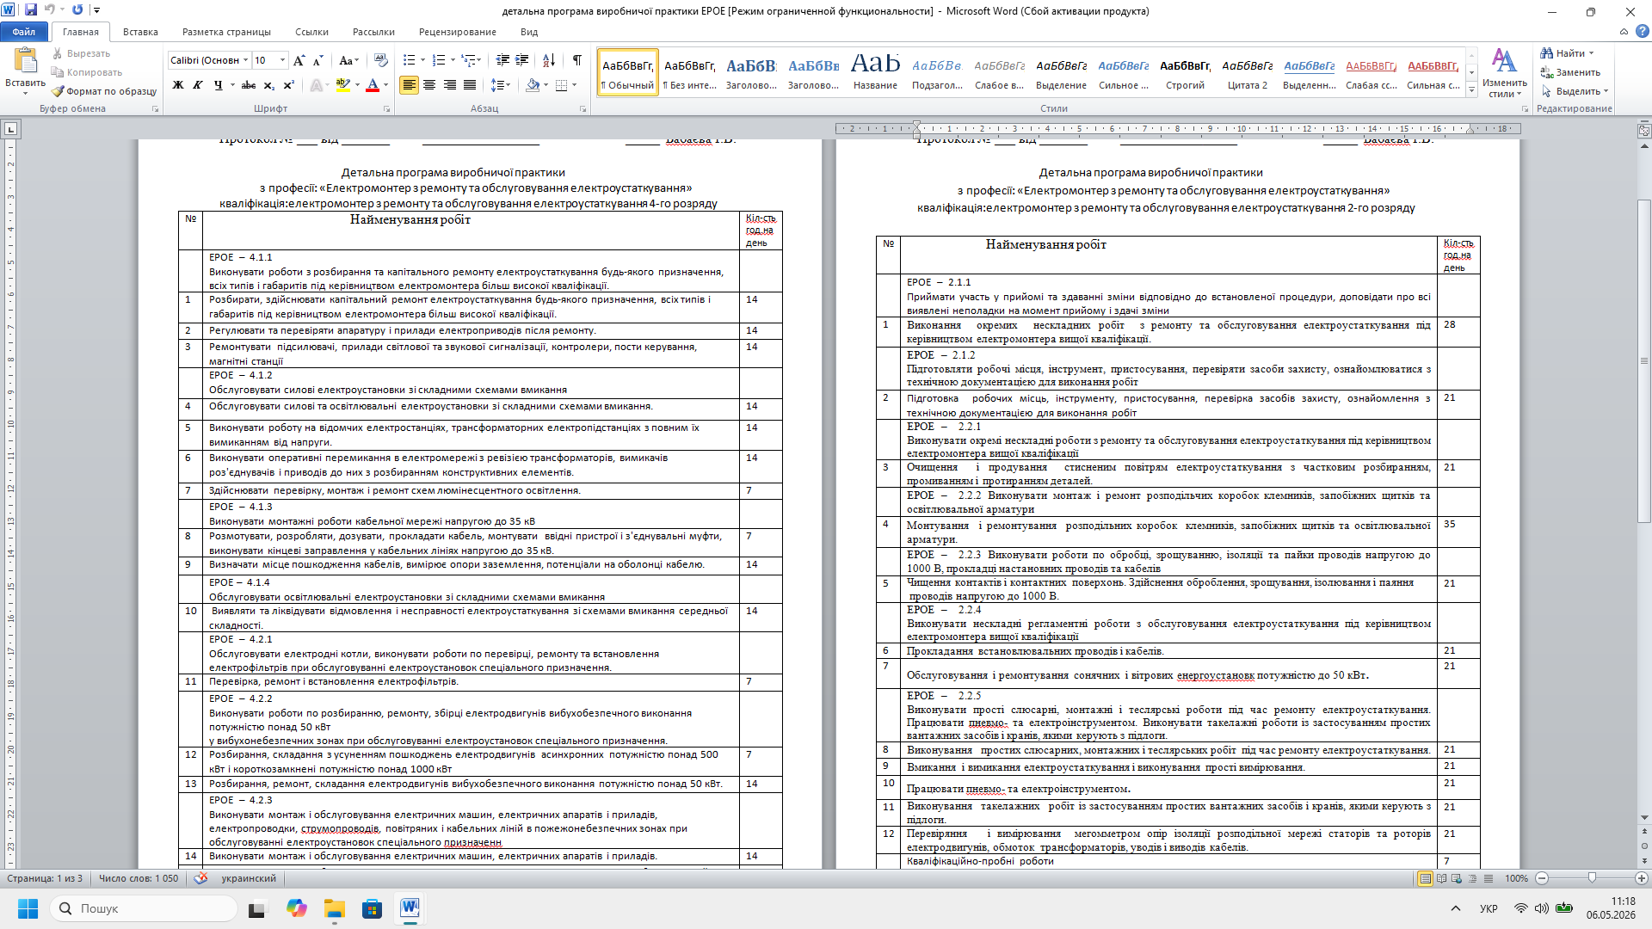The height and width of the screenshot is (929, 1652).
Task: Apply strikethrough formatting
Action: tap(249, 85)
